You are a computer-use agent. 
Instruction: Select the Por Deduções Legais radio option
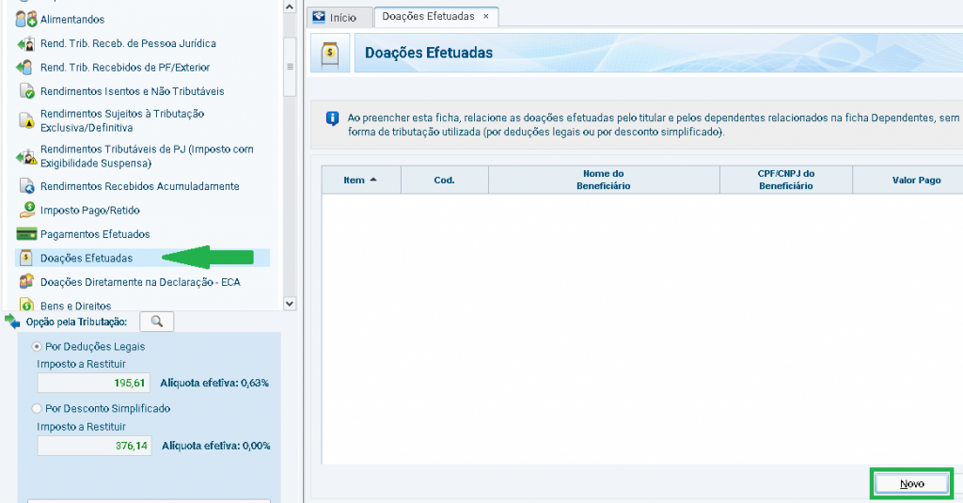38,347
